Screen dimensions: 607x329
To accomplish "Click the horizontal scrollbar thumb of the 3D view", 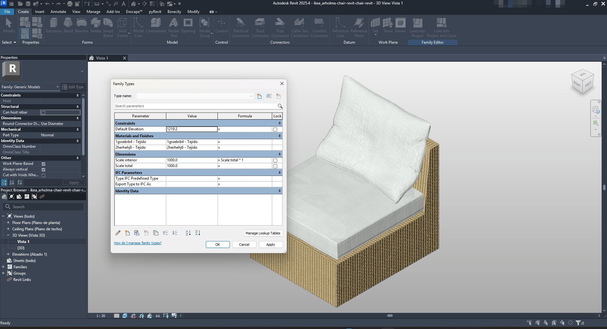I will (390, 316).
